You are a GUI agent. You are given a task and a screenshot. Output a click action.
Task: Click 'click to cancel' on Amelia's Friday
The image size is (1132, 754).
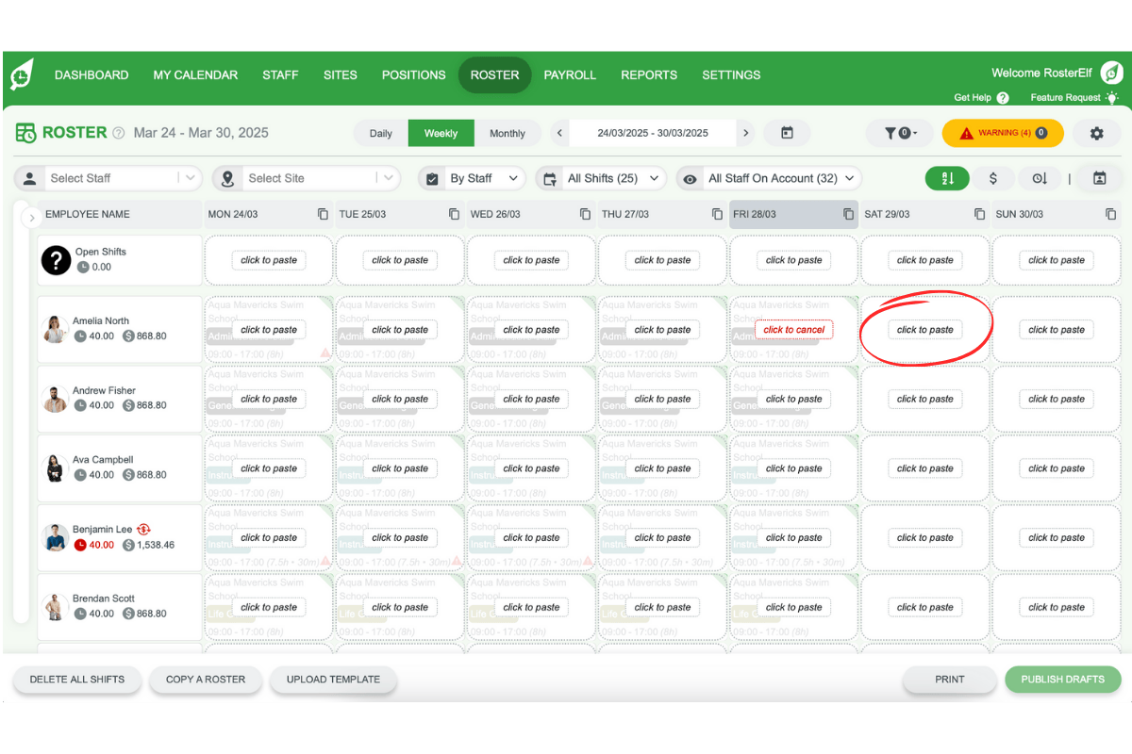pyautogui.click(x=794, y=330)
